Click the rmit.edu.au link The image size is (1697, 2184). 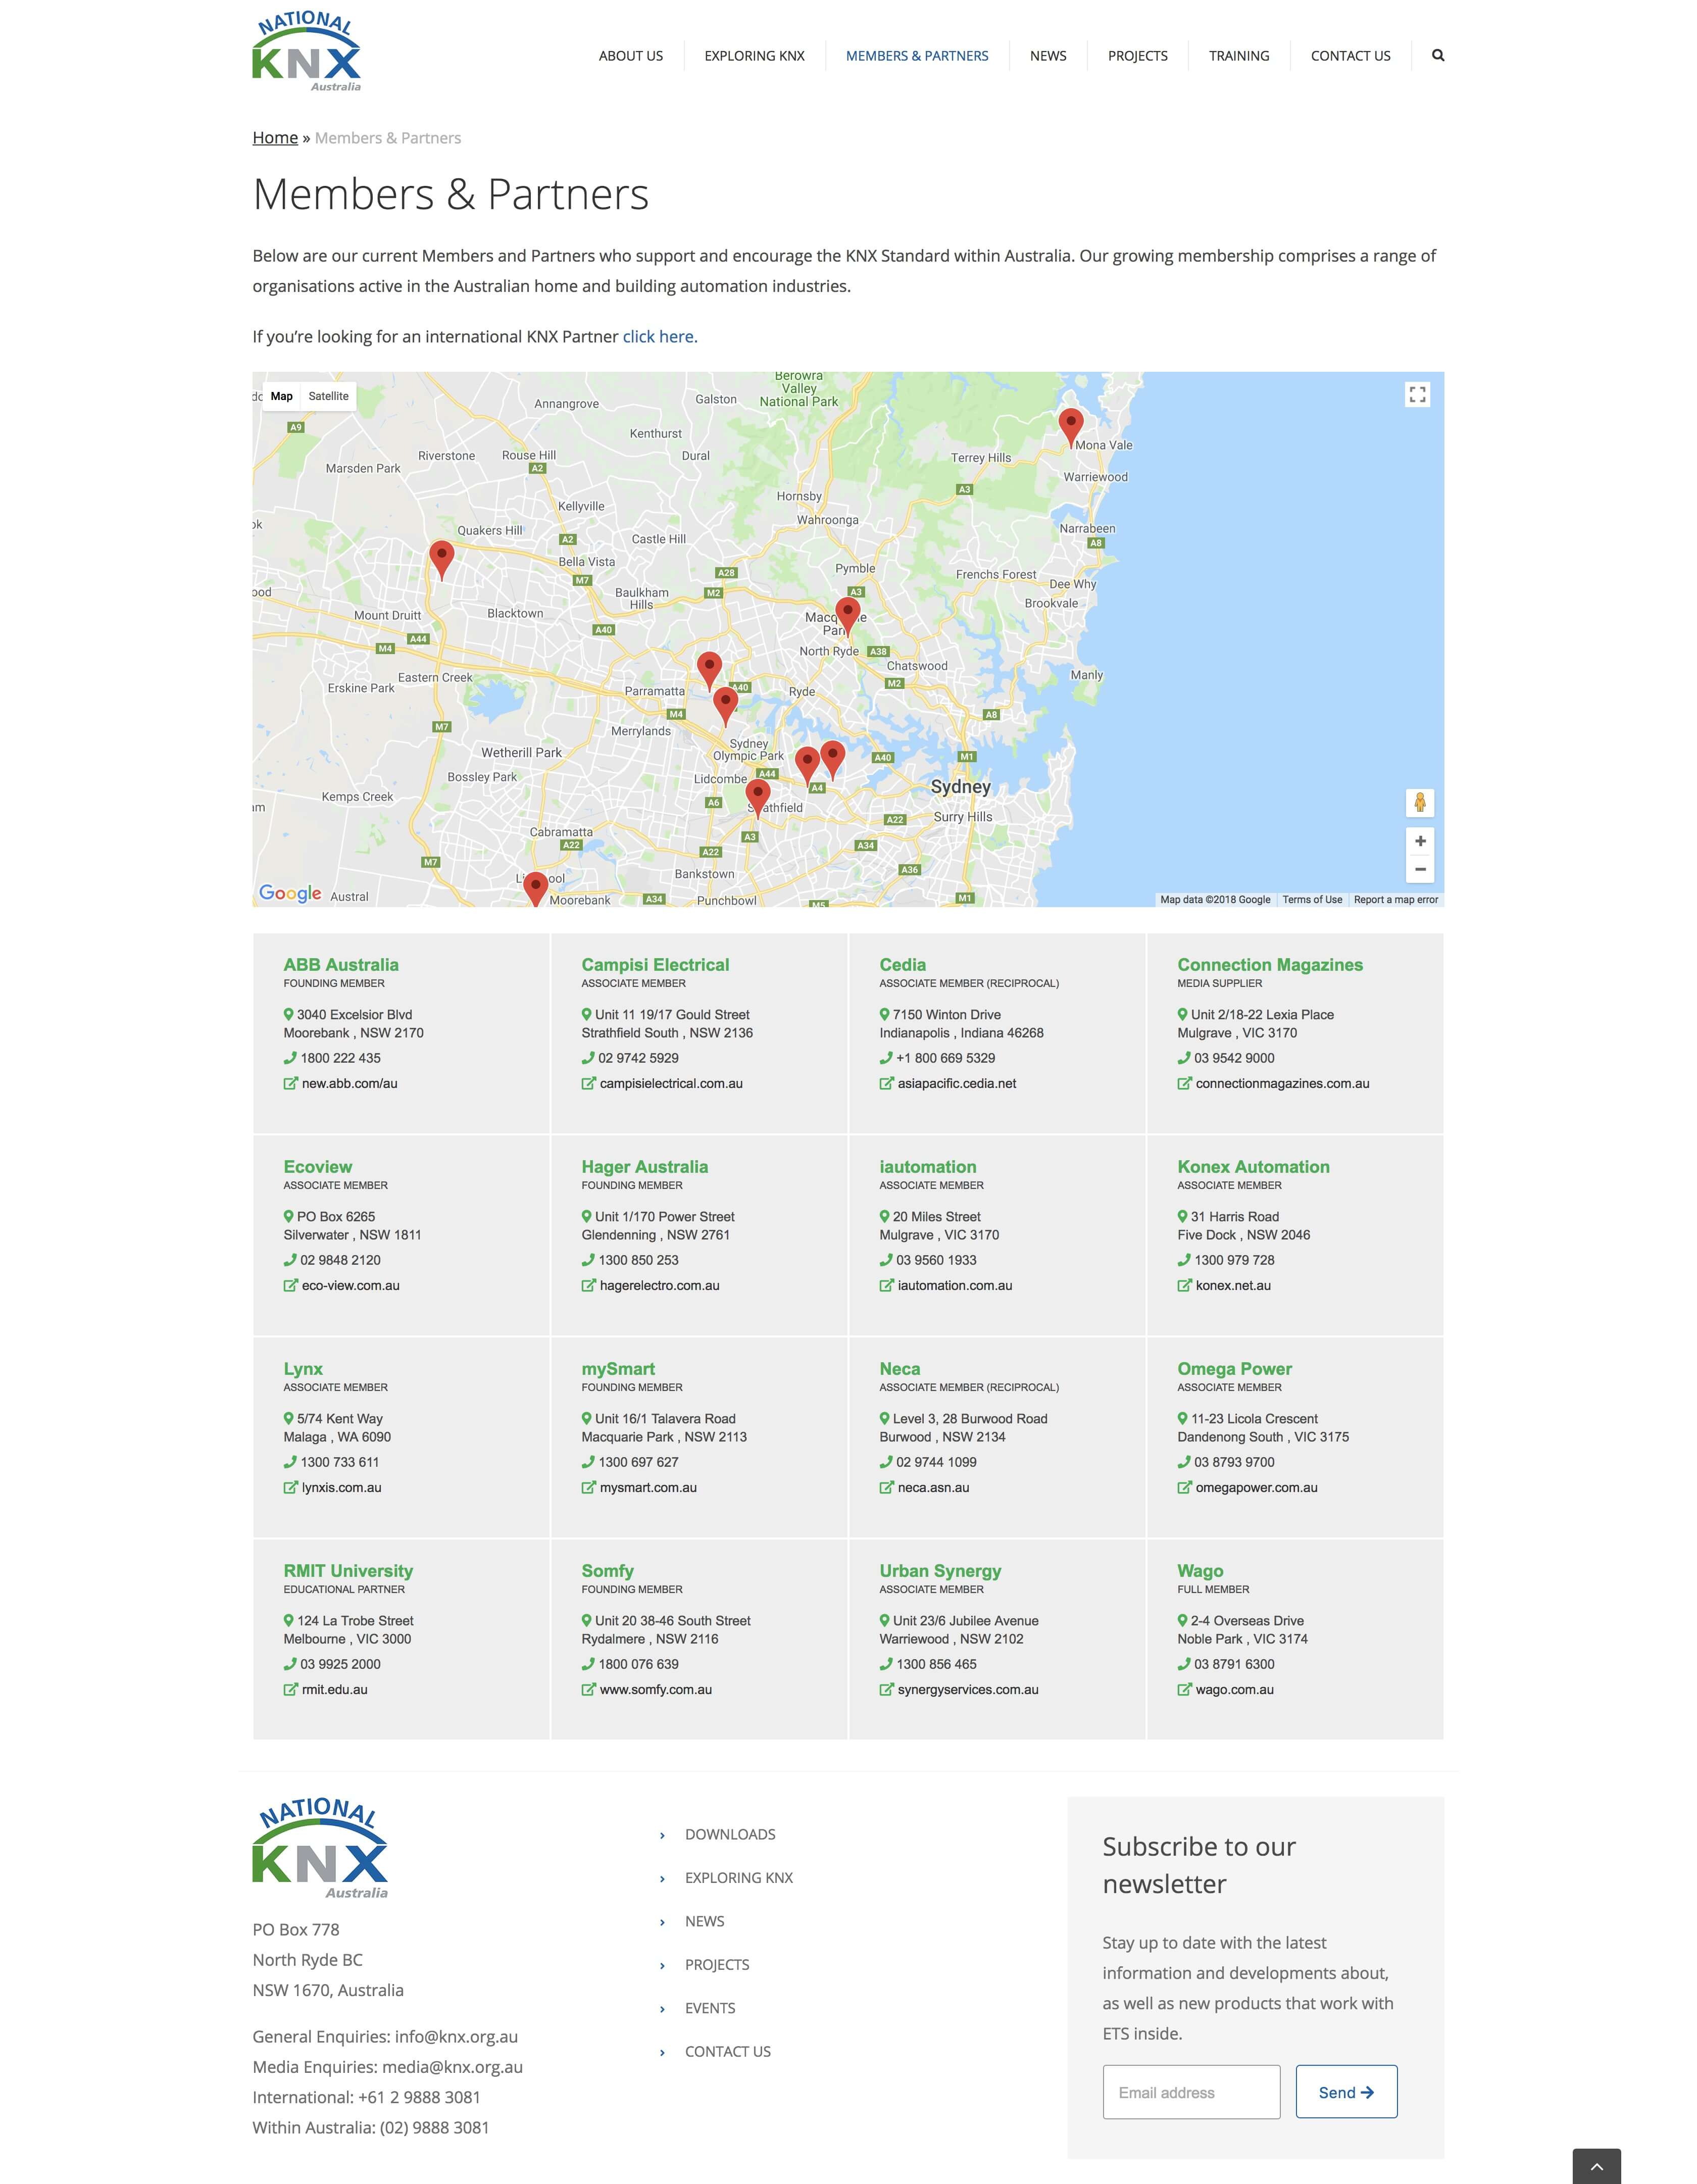tap(334, 1689)
